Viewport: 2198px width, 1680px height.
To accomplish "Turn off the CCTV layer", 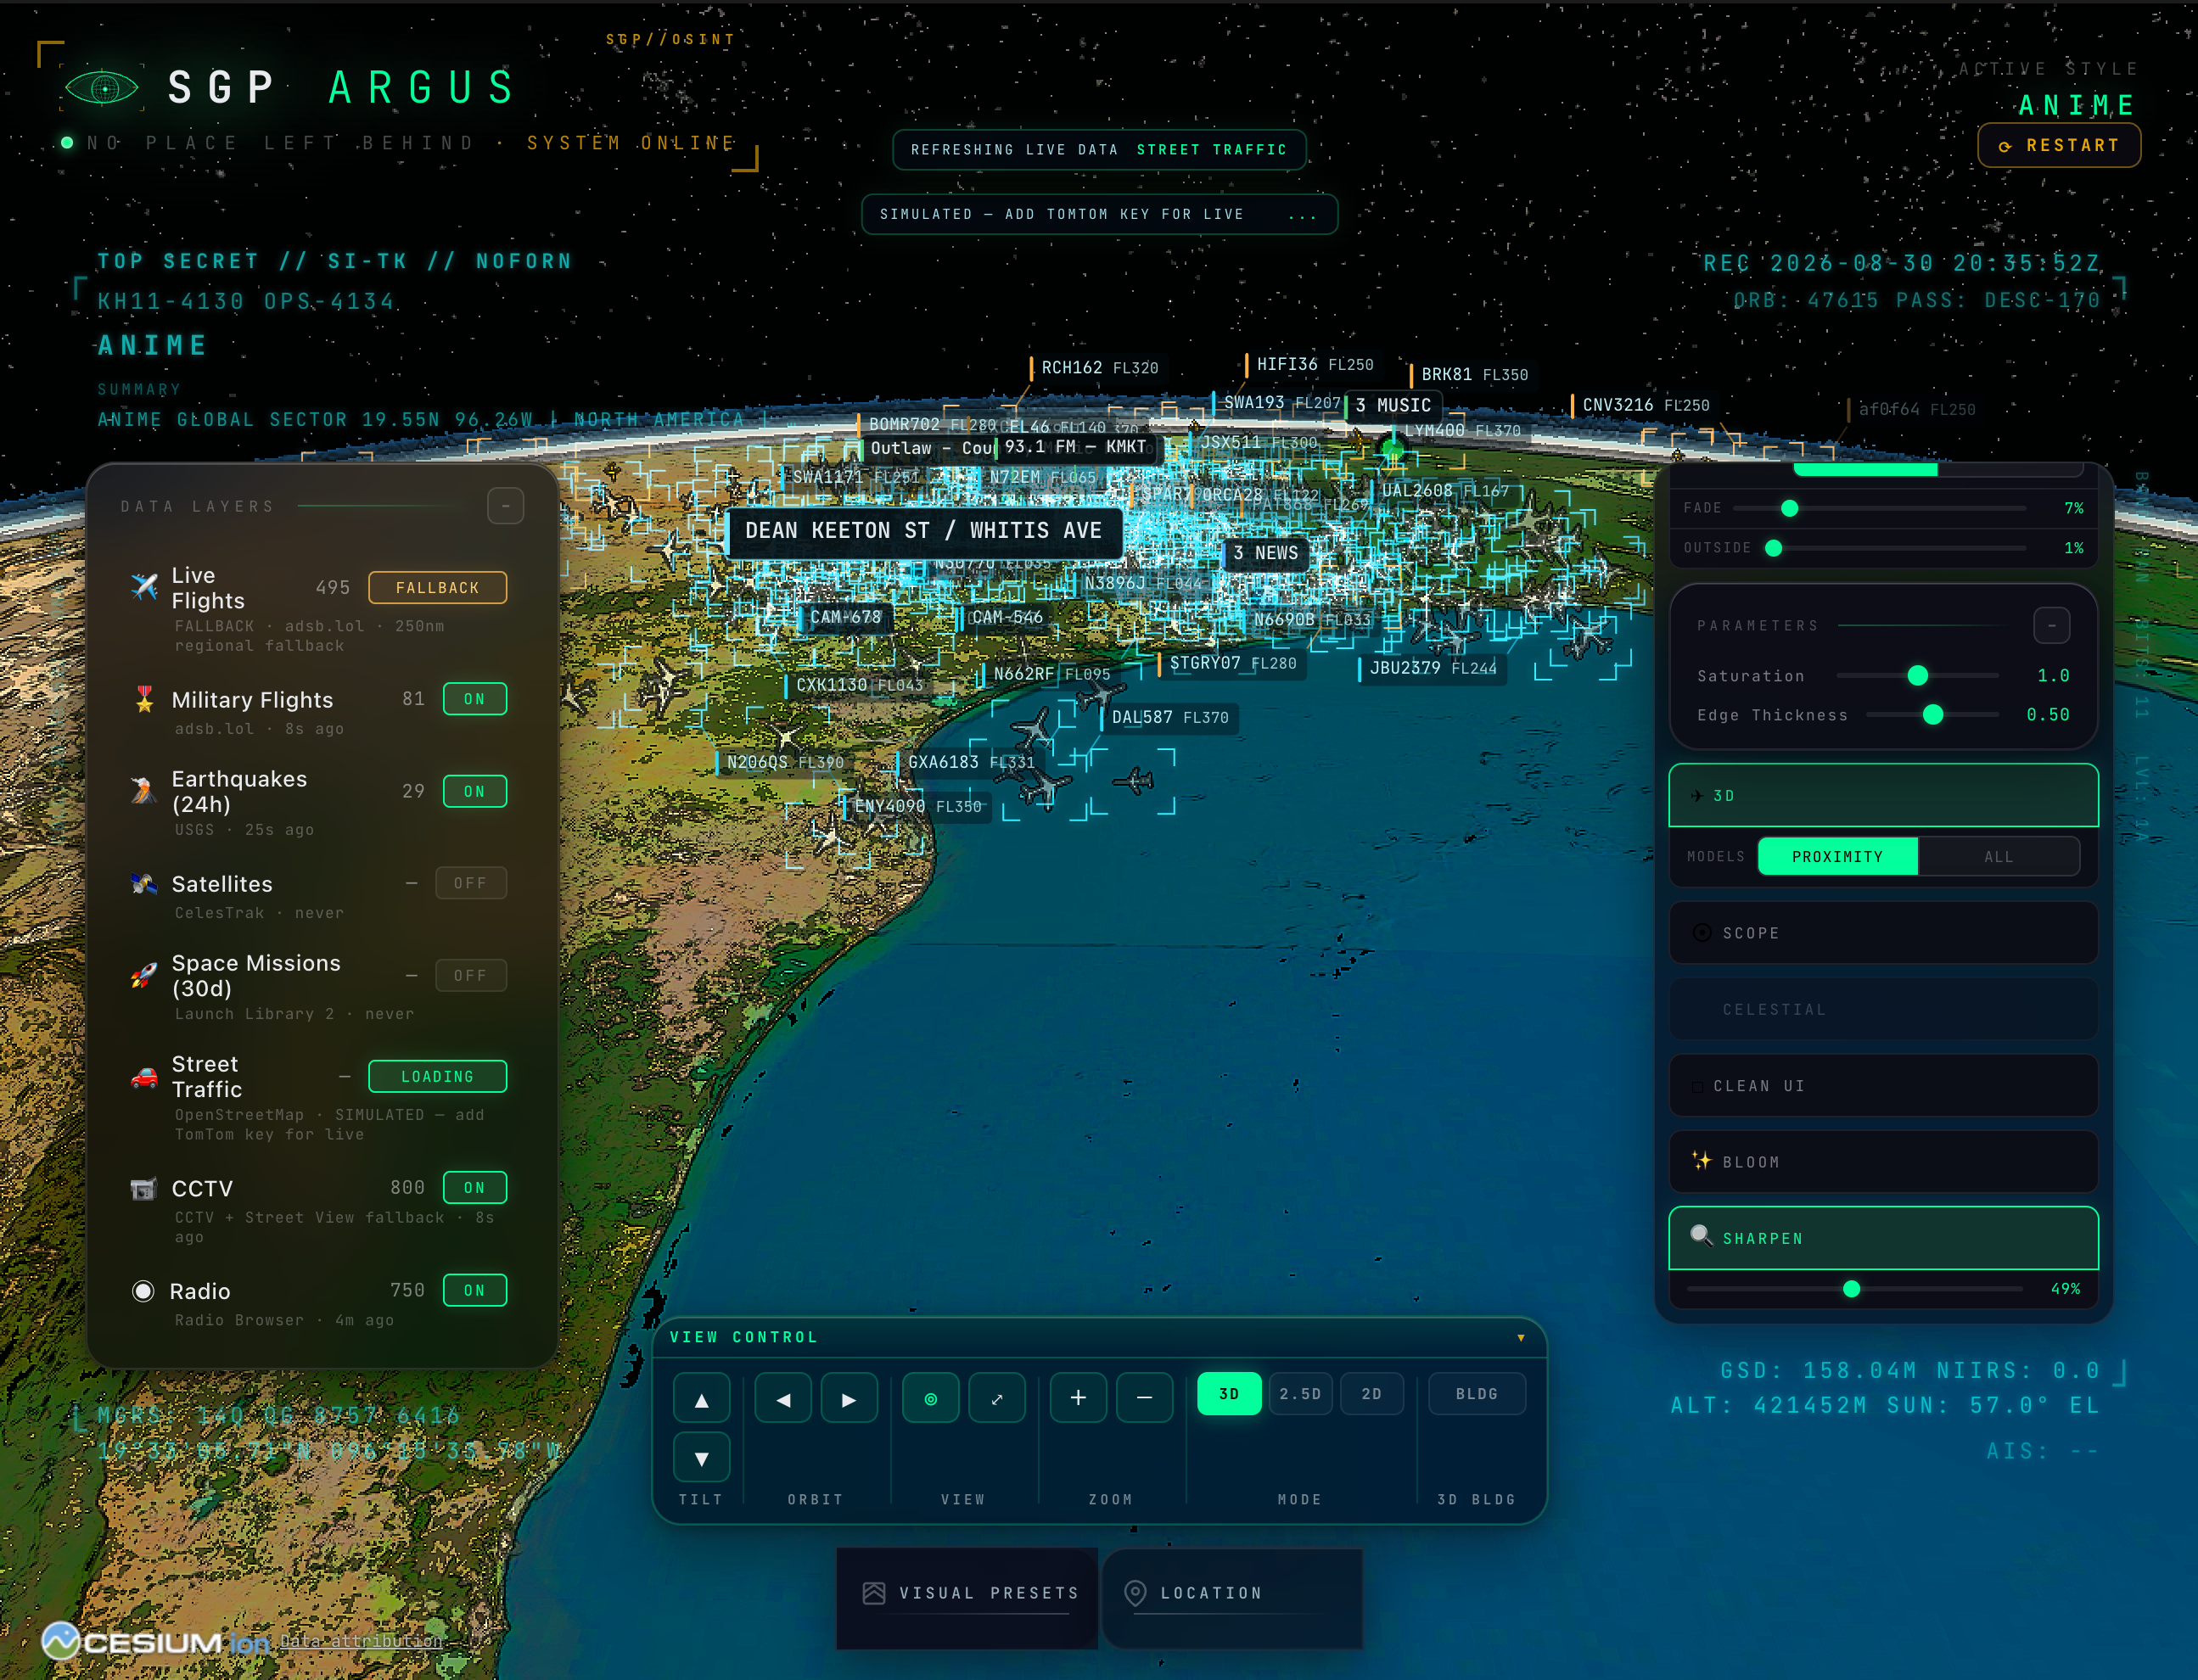I will tap(474, 1188).
